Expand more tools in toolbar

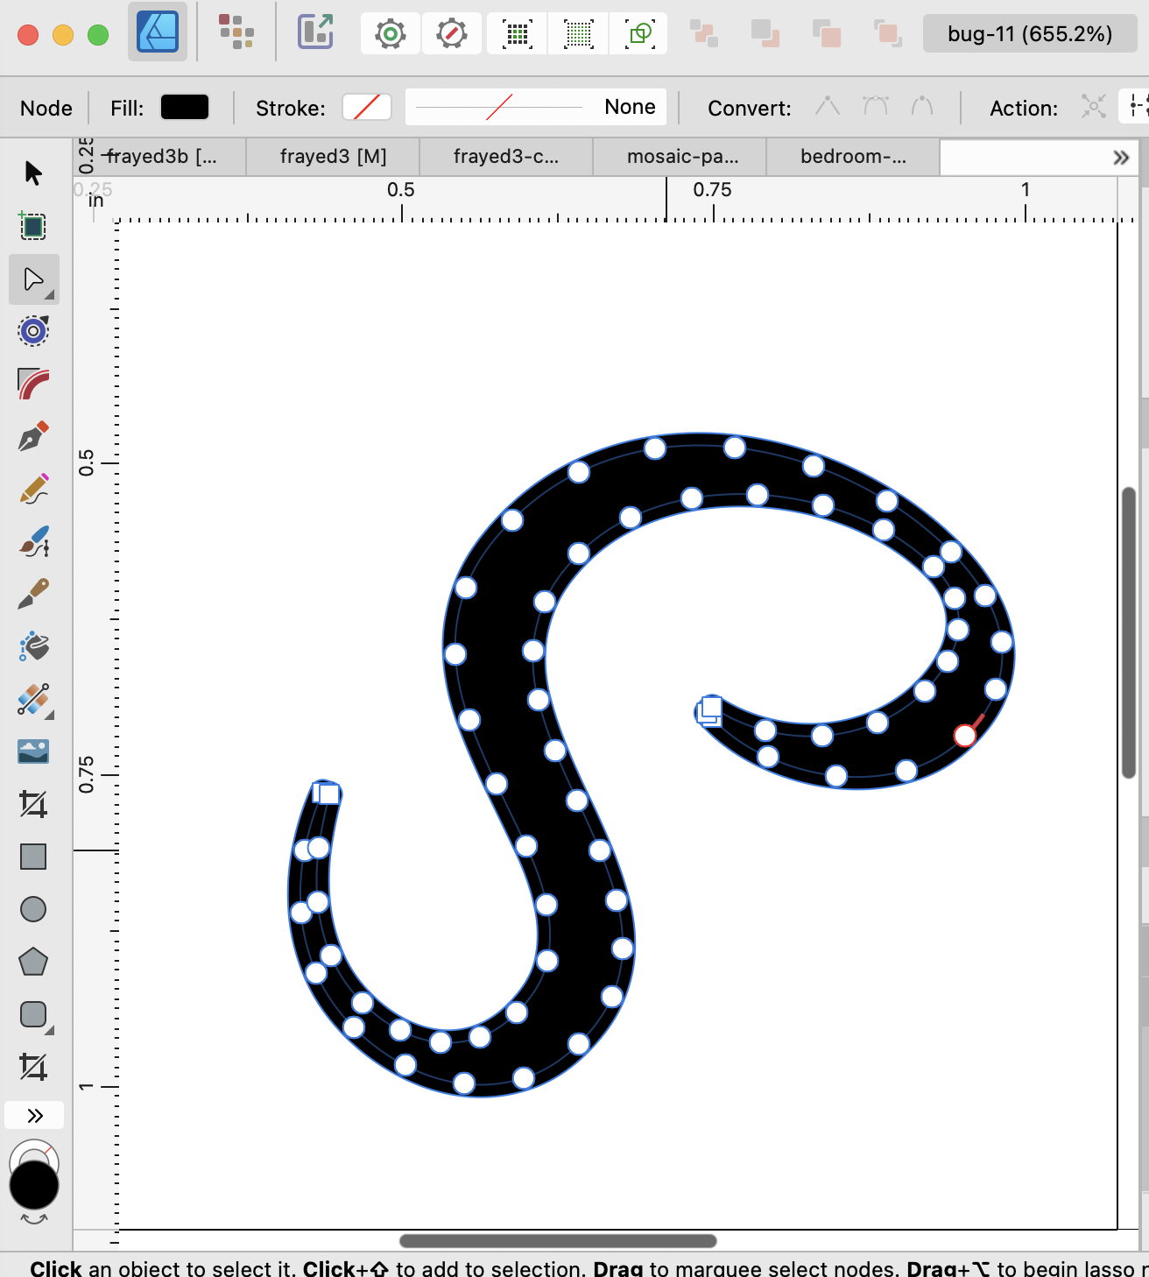pos(34,1115)
